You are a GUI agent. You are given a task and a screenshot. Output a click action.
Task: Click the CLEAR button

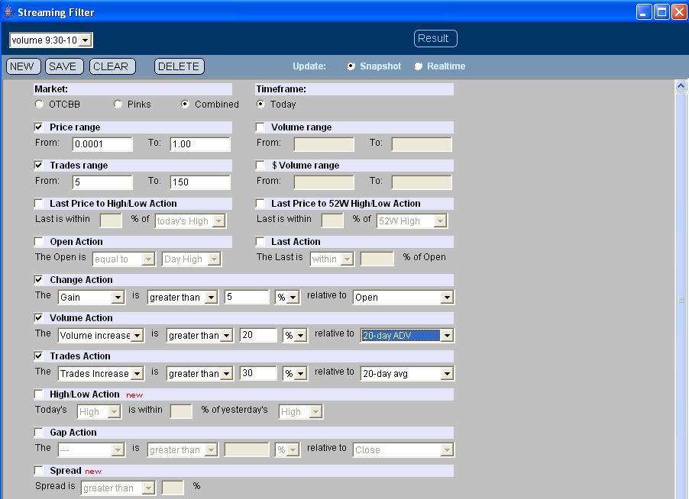(x=112, y=66)
